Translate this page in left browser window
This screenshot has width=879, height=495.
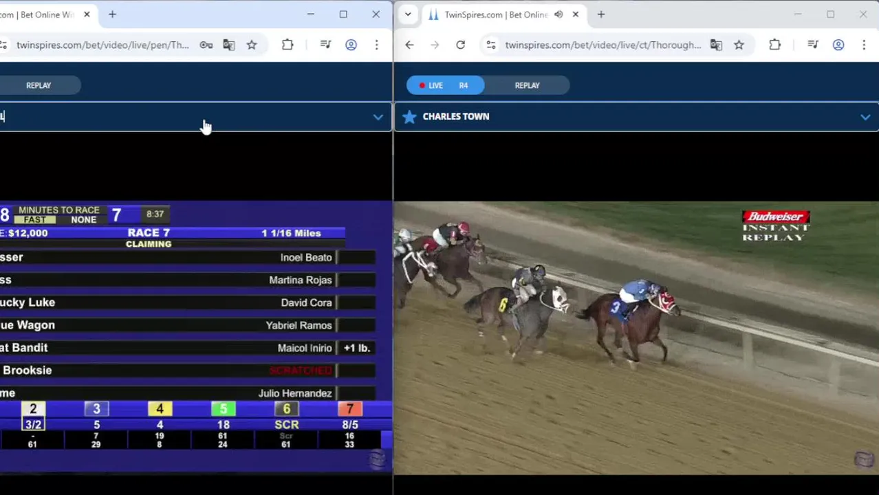click(x=229, y=45)
